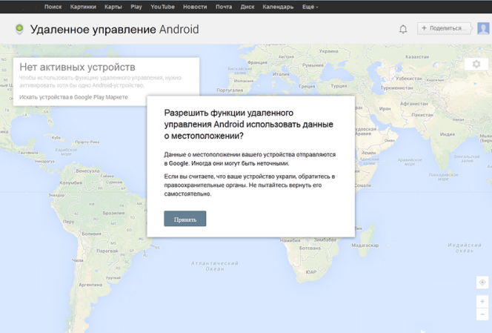Click the Венесуэла label on the map
The width and height of the screenshot is (492, 333).
87,171
